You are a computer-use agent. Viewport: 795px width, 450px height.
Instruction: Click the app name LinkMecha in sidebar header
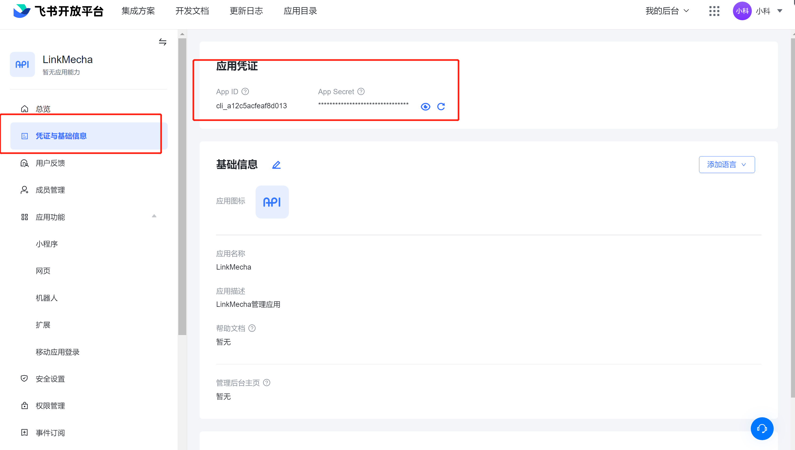[x=67, y=59]
